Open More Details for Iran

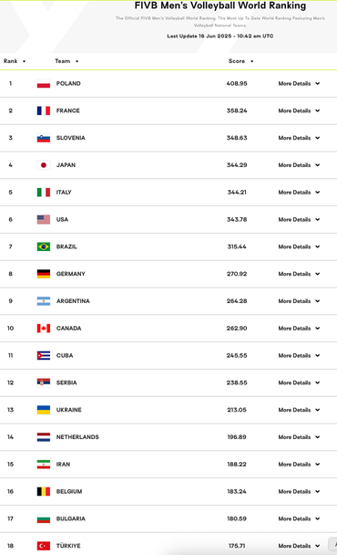299,464
